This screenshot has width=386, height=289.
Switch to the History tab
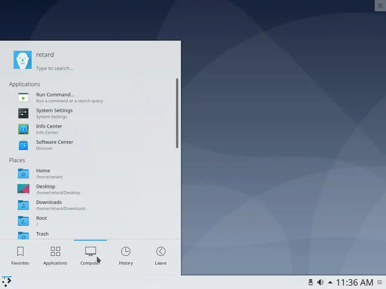pyautogui.click(x=126, y=256)
